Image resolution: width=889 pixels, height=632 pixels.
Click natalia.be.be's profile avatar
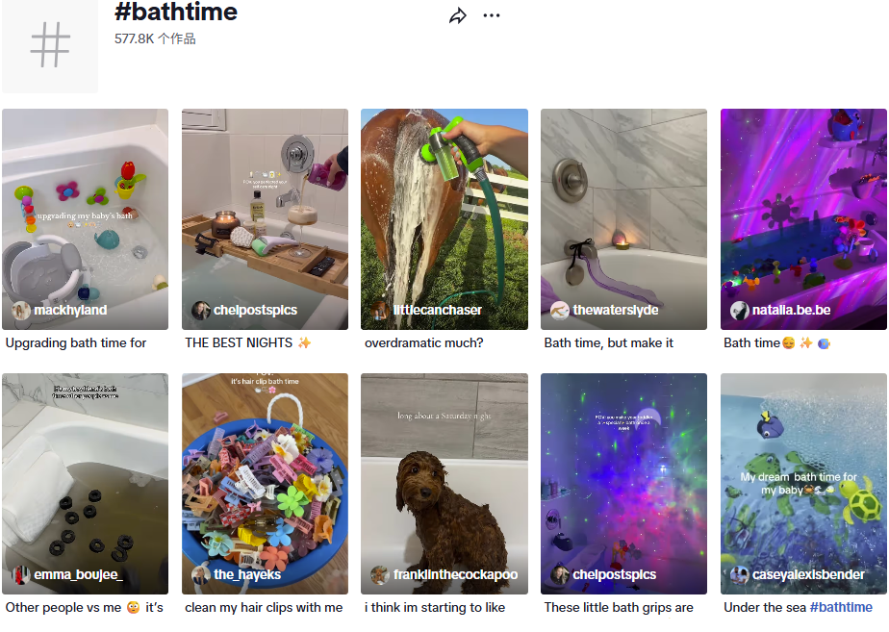[x=740, y=311]
